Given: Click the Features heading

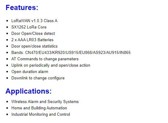Looking at the screenshot, I should pos(22,8).
